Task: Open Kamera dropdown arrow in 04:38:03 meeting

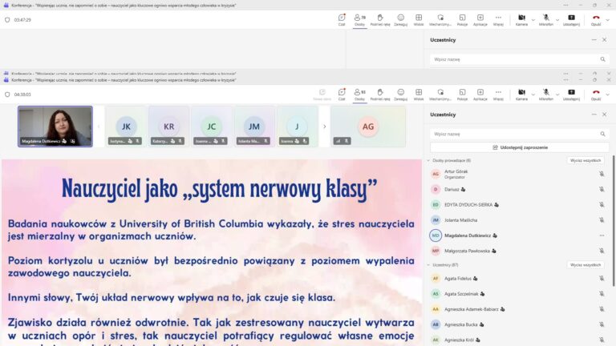Action: (x=533, y=95)
